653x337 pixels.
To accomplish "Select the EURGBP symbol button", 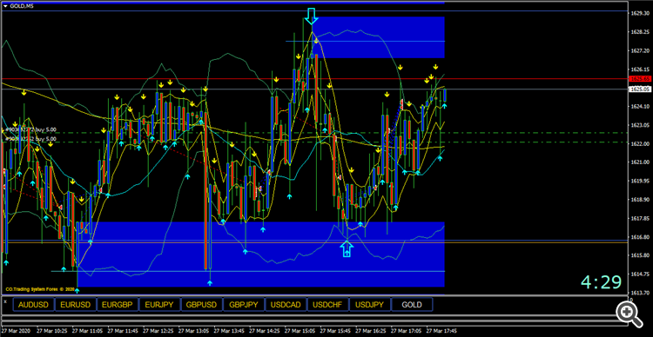I will [118, 305].
